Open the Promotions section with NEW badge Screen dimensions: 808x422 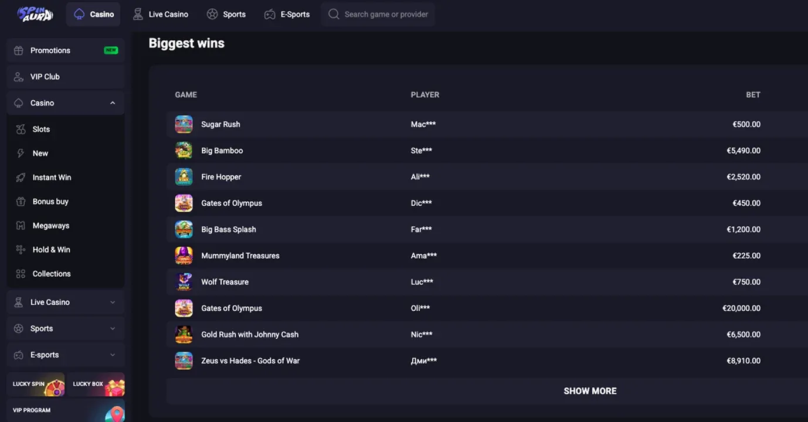point(50,50)
